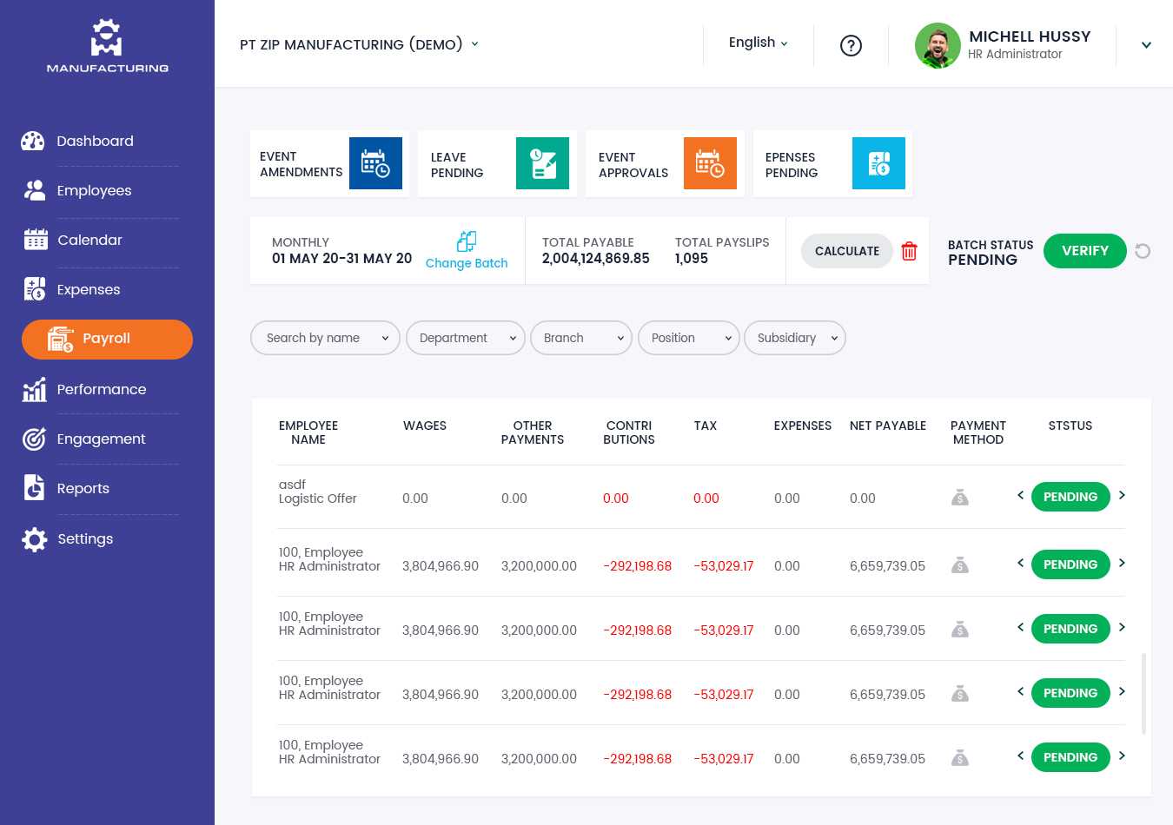Viewport: 1173px width, 825px height.
Task: Click the orange Event Approvals icon
Action: [x=710, y=163]
